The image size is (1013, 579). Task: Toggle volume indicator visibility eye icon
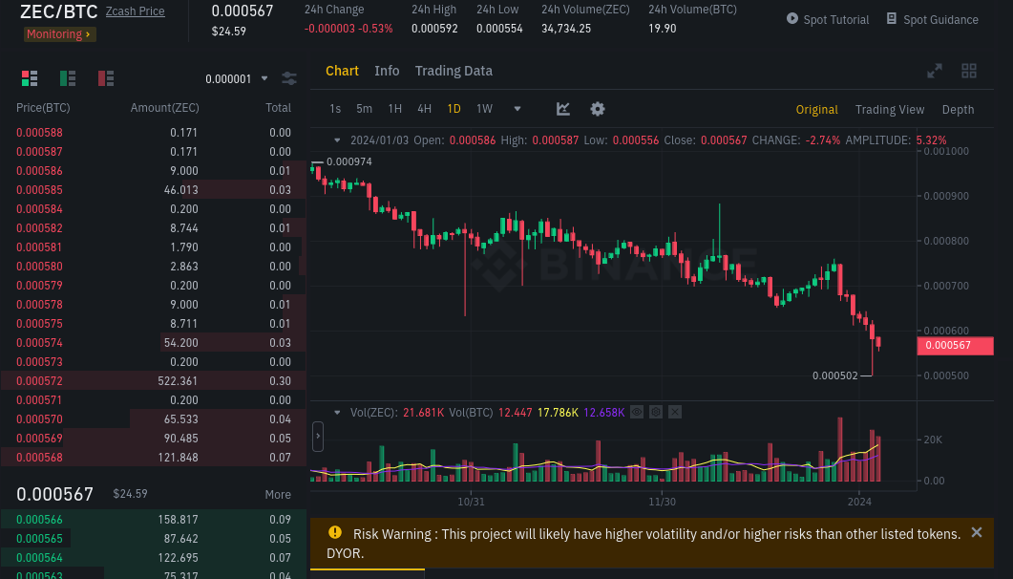(637, 412)
